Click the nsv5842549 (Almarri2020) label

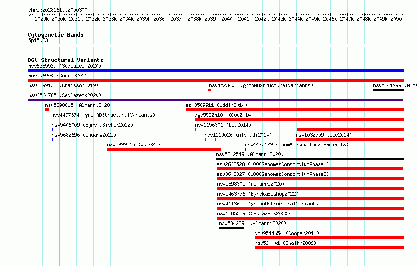[x=250, y=154]
